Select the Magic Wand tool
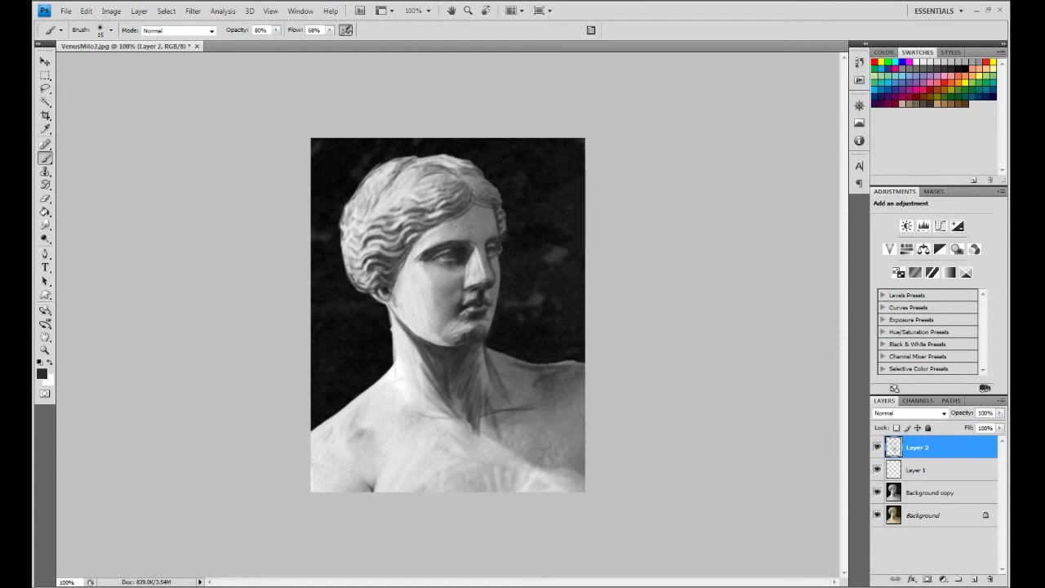The height and width of the screenshot is (588, 1045). tap(45, 102)
